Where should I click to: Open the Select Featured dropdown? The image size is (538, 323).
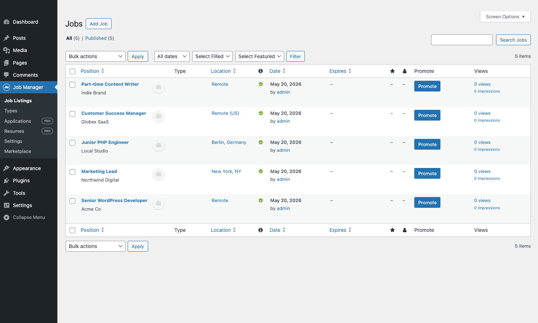(260, 56)
